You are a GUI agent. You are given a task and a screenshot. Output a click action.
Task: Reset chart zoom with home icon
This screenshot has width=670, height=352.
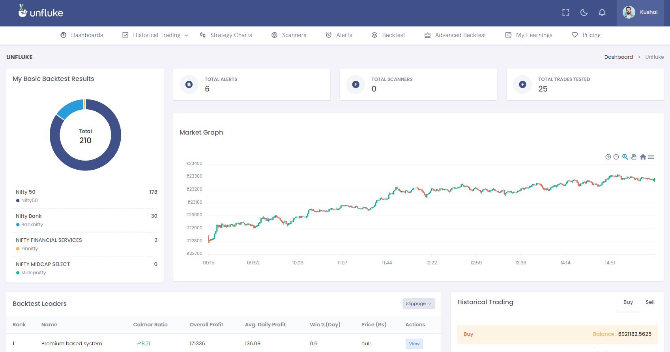[x=643, y=157]
